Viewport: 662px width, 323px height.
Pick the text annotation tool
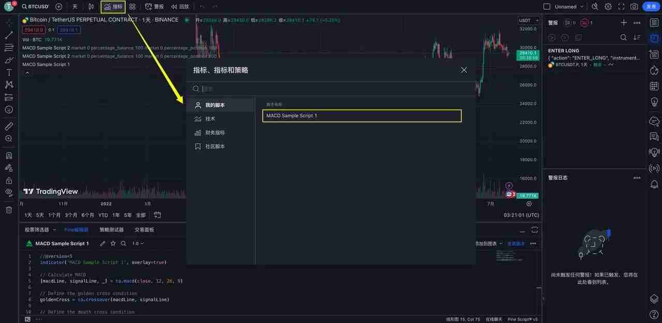click(8, 71)
